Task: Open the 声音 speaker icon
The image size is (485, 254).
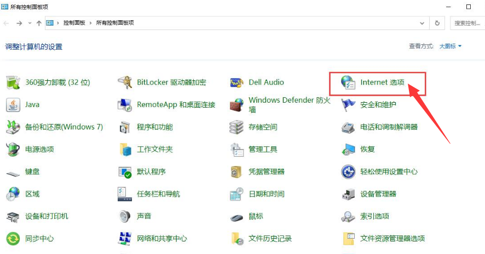Action: coord(125,216)
